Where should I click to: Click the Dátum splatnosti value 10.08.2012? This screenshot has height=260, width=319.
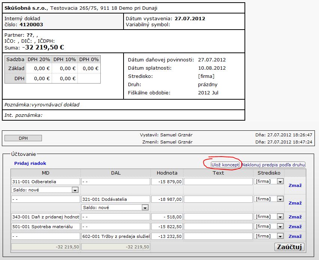click(212, 68)
